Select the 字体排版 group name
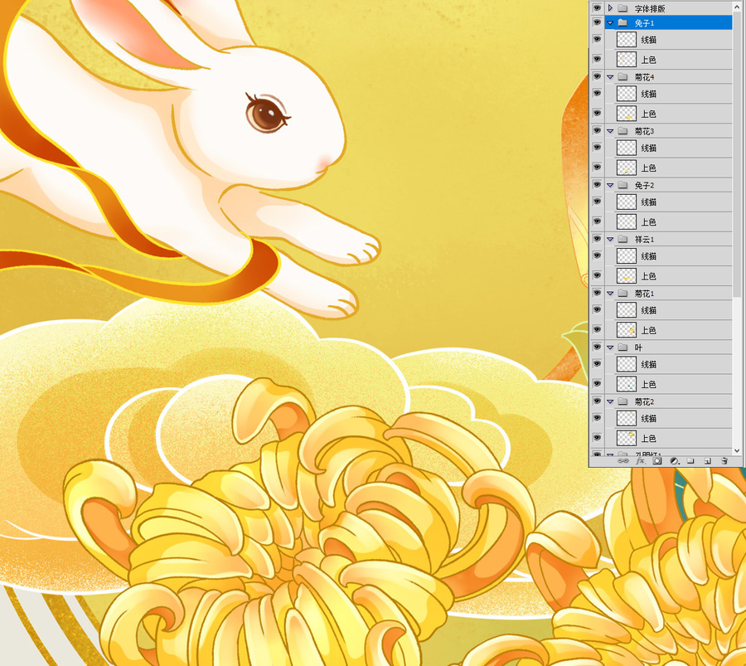 tap(649, 8)
